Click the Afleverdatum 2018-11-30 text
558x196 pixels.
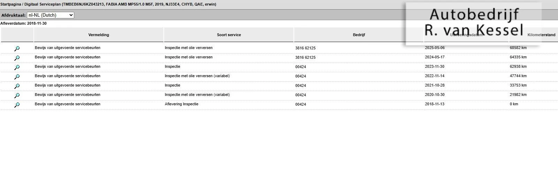pyautogui.click(x=23, y=24)
